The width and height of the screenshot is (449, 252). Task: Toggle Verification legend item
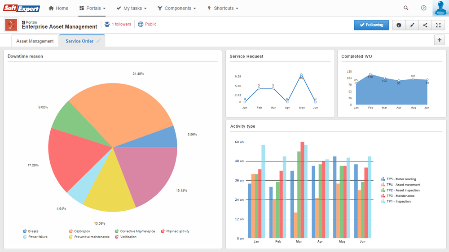(125, 237)
